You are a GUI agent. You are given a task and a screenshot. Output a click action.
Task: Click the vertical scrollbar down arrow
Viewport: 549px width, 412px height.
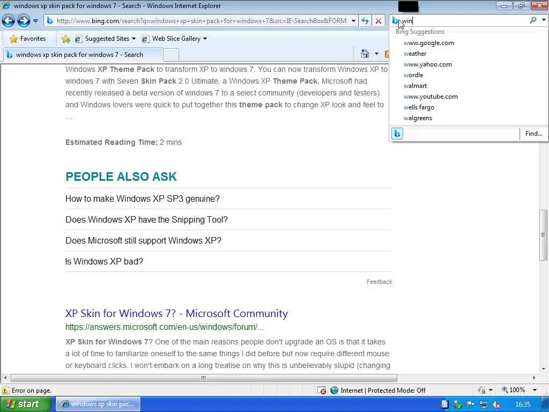pyautogui.click(x=544, y=369)
